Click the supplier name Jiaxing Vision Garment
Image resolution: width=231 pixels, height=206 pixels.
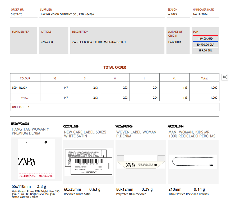pyautogui.click(x=67, y=15)
